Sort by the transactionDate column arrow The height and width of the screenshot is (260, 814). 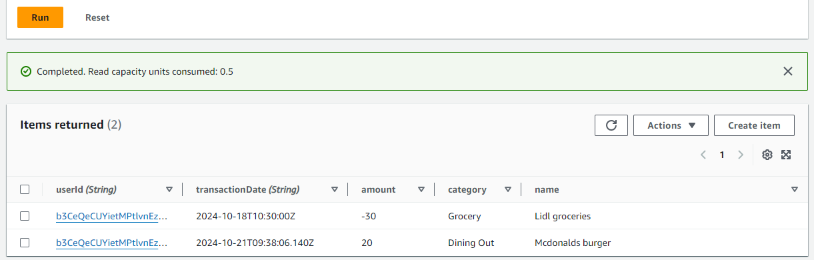[335, 189]
